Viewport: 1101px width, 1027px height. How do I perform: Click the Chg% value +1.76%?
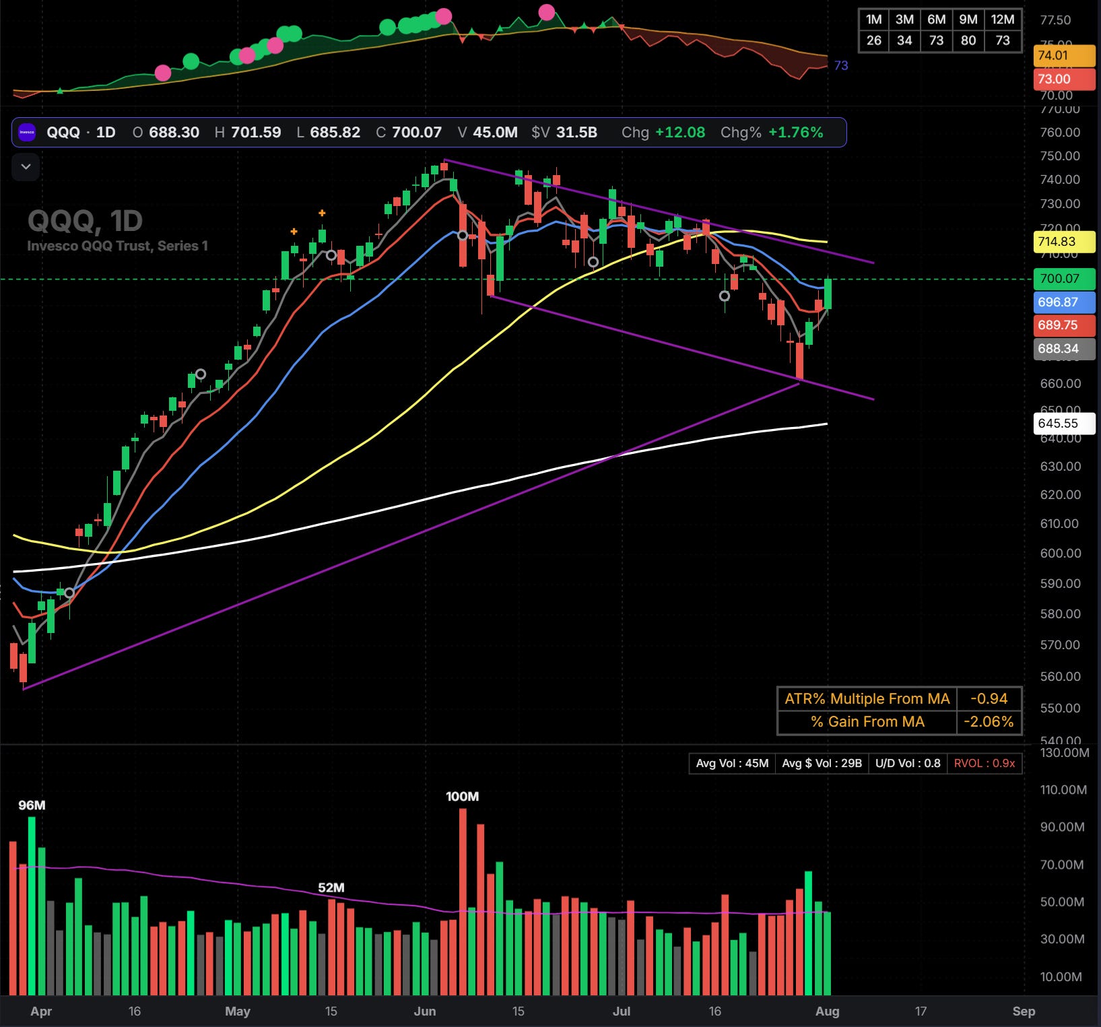[x=795, y=132]
